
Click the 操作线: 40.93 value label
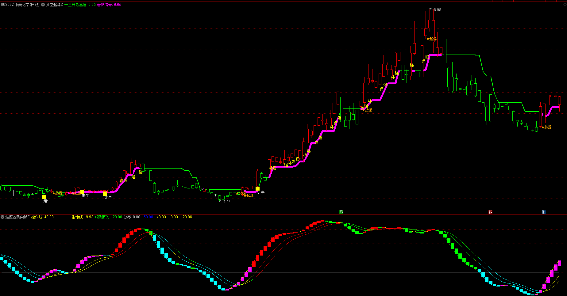click(x=43, y=217)
